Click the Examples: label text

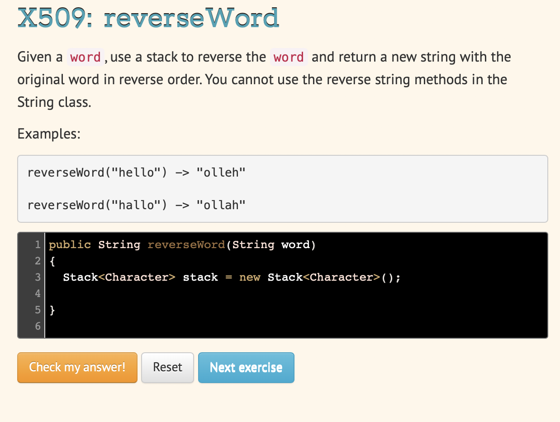[x=48, y=134]
